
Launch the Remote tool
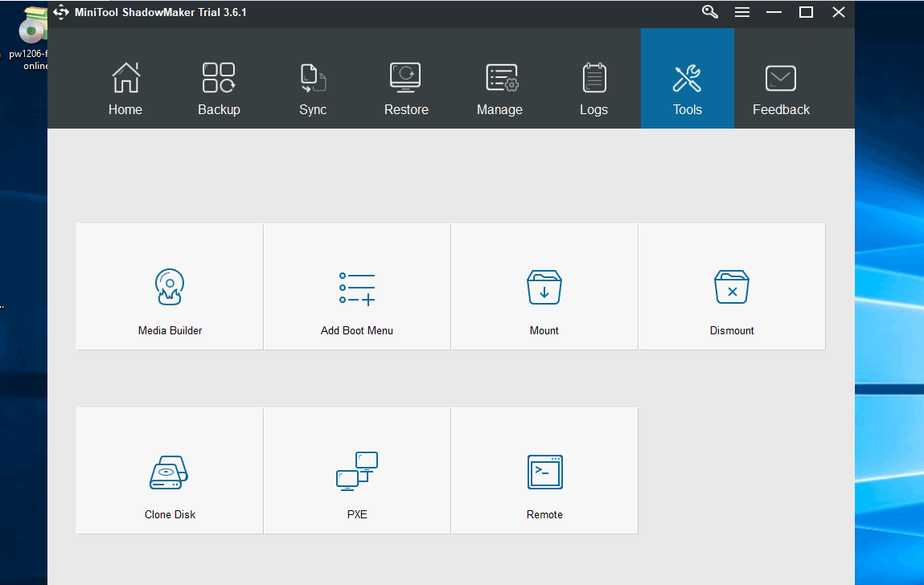click(x=544, y=471)
